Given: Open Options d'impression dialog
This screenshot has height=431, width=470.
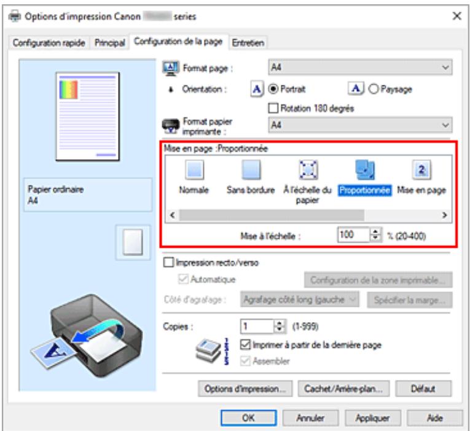Looking at the screenshot, I should pyautogui.click(x=245, y=389).
